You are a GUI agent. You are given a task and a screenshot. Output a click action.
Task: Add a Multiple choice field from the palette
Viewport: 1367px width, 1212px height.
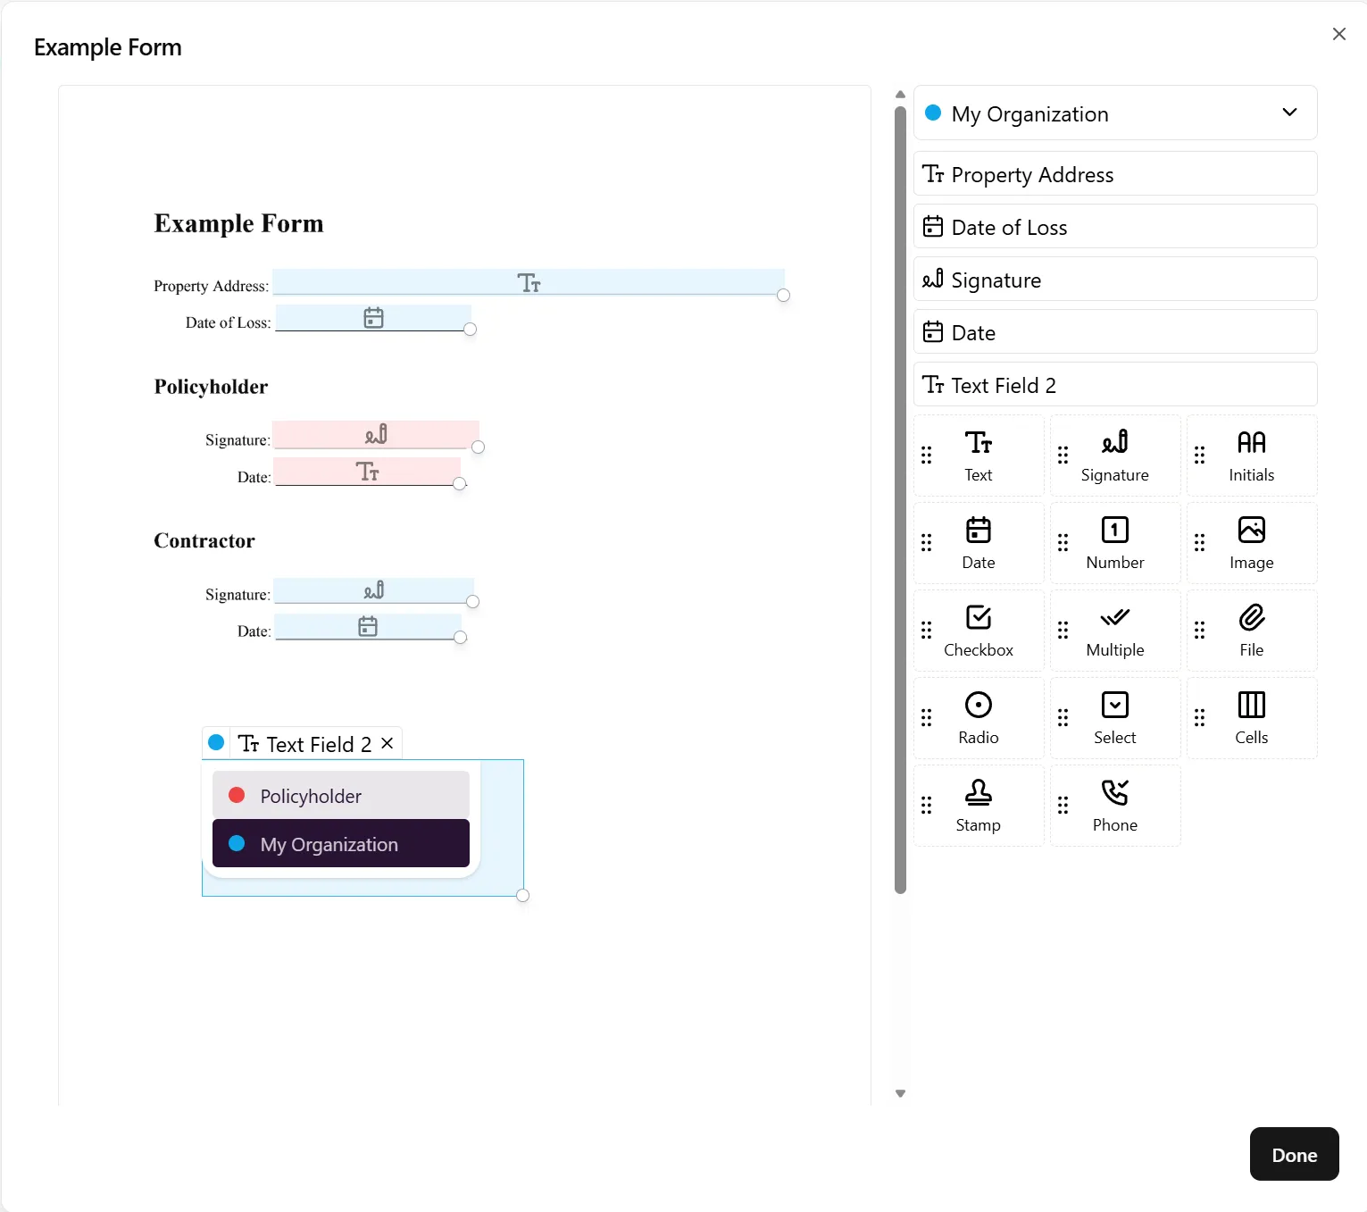tap(1115, 631)
